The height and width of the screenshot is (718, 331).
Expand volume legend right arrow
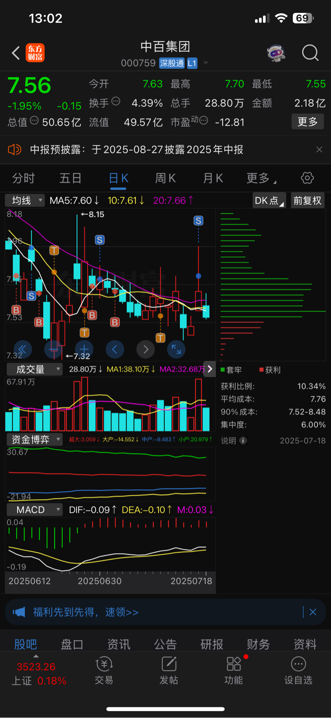(x=209, y=369)
